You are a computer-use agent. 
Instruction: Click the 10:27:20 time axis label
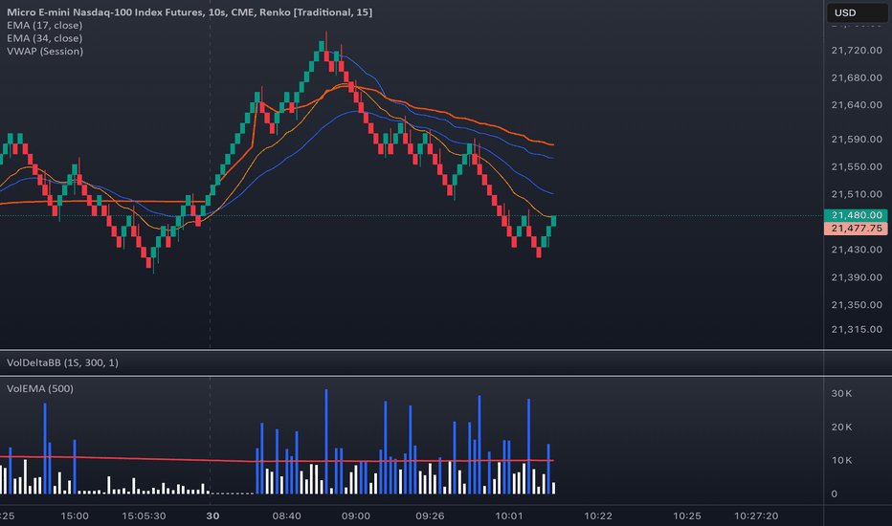[x=756, y=515]
